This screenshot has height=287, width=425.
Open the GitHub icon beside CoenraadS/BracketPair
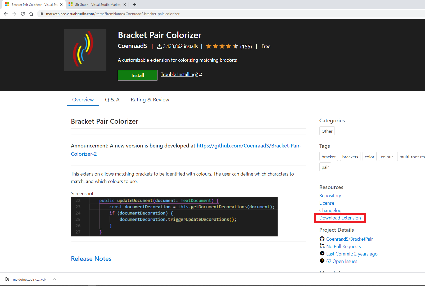coord(322,239)
